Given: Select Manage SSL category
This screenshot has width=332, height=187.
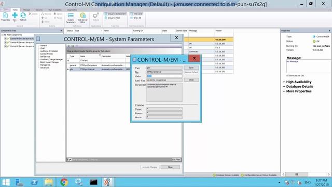Looking at the screenshot, I should (45, 65).
